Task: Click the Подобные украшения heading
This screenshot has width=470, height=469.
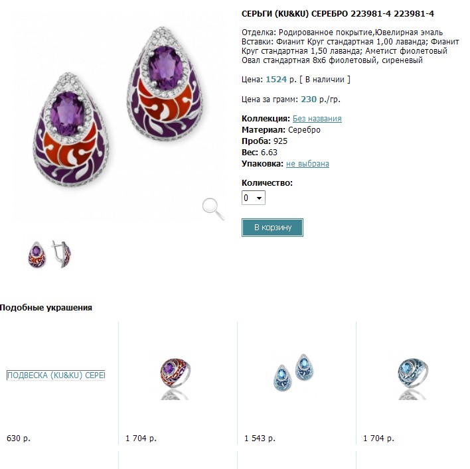Action: tap(46, 308)
